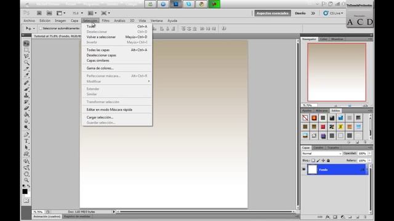The image size is (394, 221).
Task: Select the History Brush tool
Action: (x=26, y=102)
